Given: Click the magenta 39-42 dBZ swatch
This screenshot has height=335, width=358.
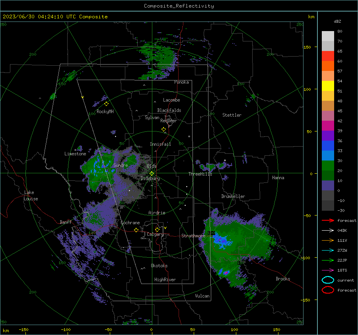Looking at the screenshot, I should point(328,126).
